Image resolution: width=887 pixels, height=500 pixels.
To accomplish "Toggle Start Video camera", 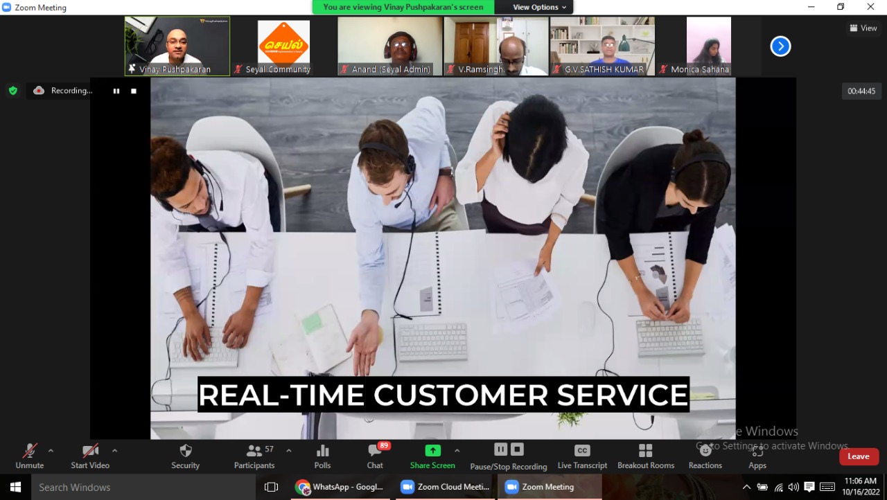I will click(90, 452).
